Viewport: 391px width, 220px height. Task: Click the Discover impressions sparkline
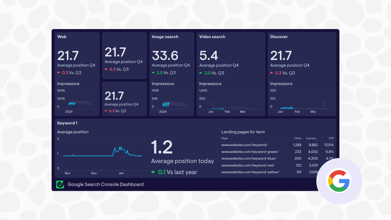(x=286, y=107)
